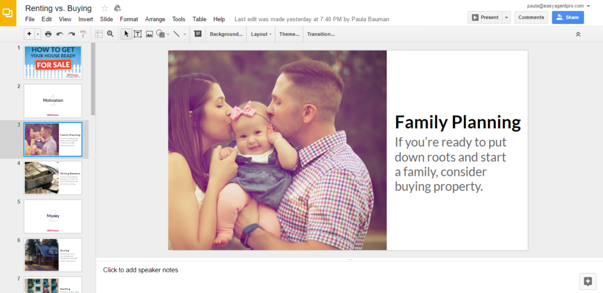Select the Text box tool
Image resolution: width=603 pixels, height=293 pixels.
[137, 34]
